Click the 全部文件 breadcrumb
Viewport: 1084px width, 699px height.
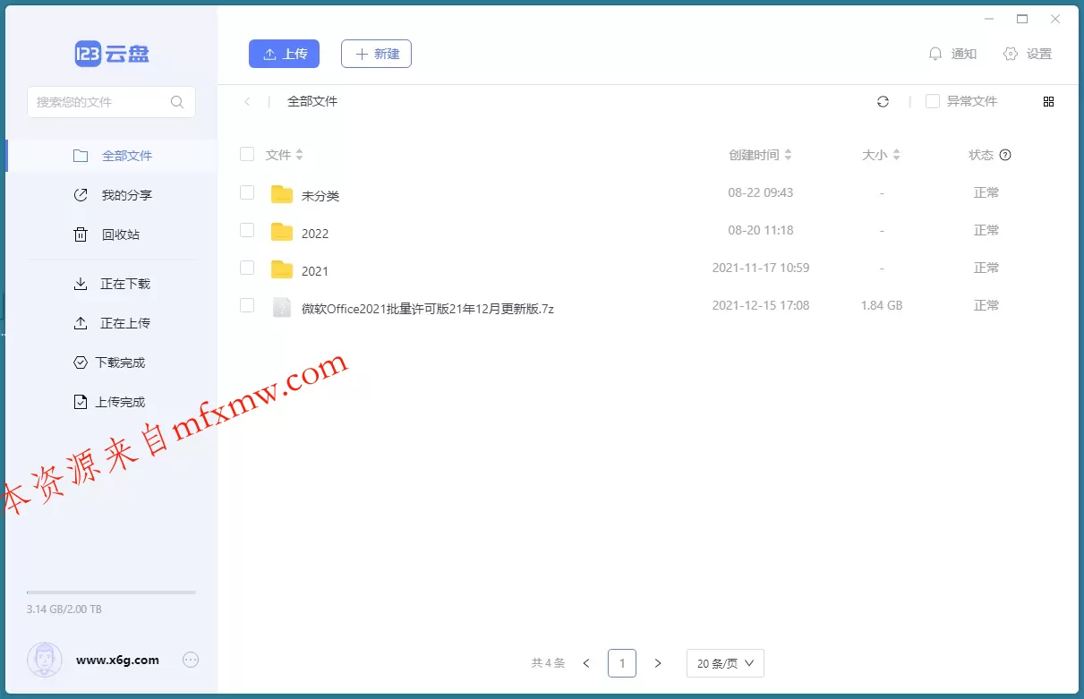(x=312, y=102)
